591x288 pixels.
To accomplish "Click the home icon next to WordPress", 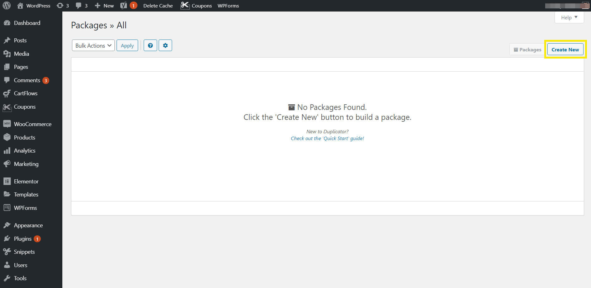I will point(20,6).
